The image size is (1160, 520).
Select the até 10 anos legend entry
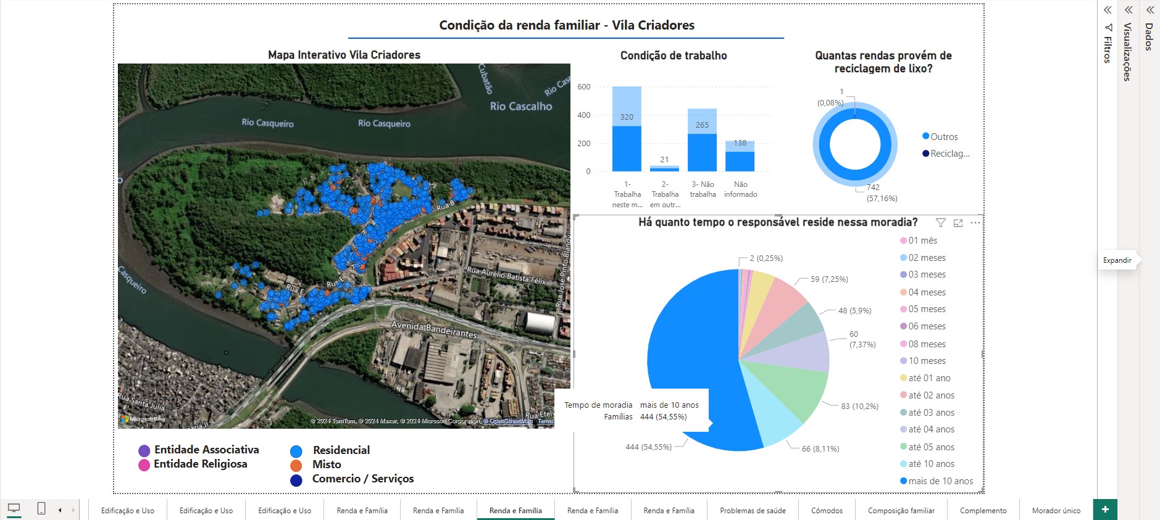(x=927, y=464)
